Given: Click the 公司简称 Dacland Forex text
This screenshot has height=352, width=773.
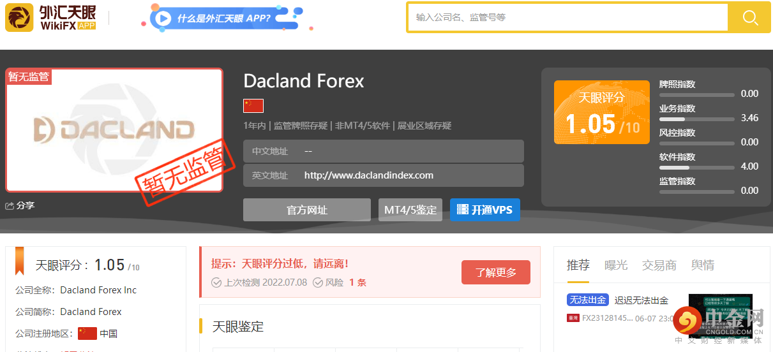Looking at the screenshot, I should [68, 312].
